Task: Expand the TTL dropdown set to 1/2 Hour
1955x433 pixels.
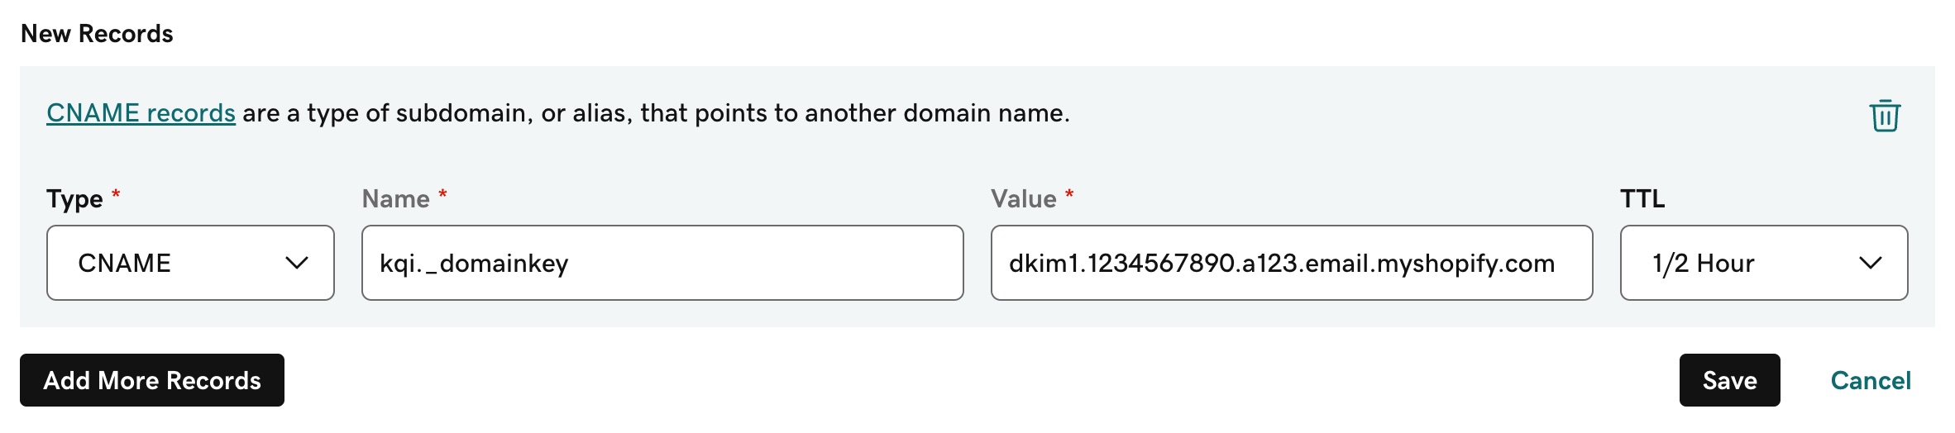Action: (x=1763, y=263)
